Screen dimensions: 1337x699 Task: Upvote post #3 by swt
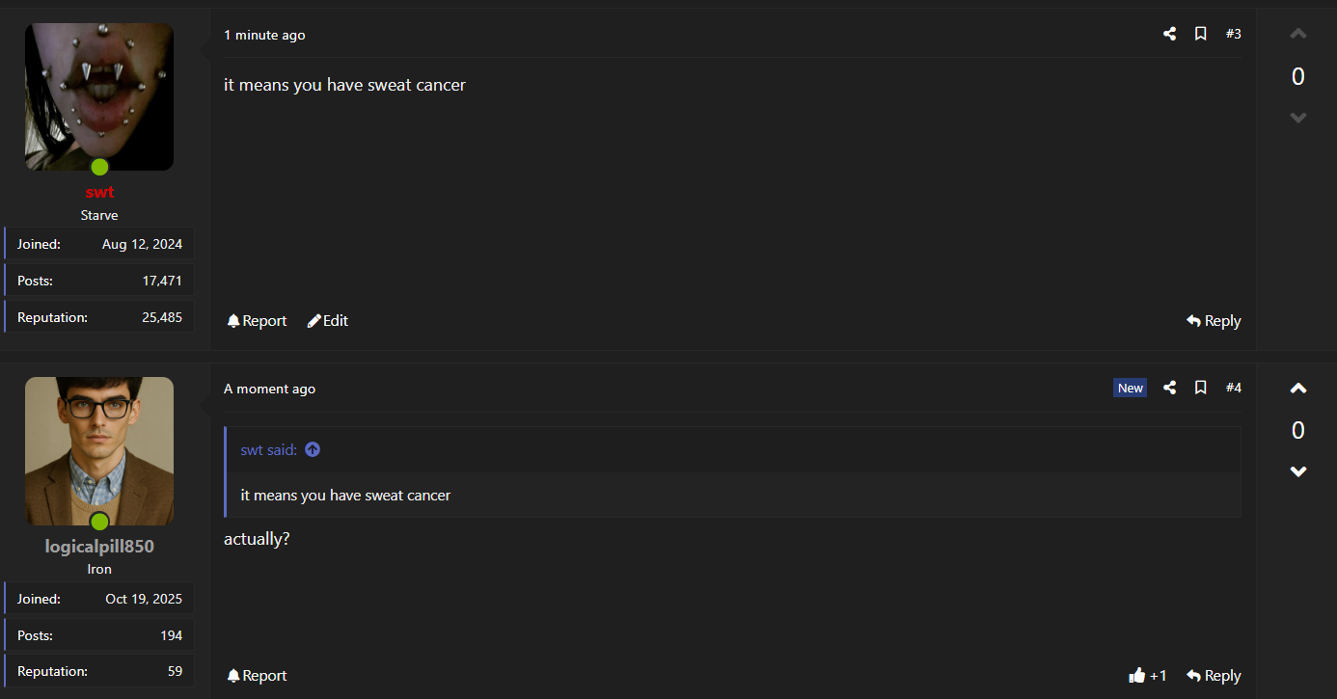pyautogui.click(x=1298, y=35)
